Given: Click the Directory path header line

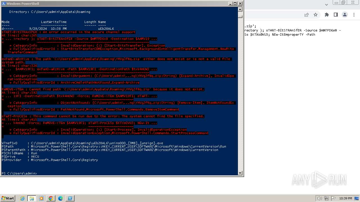Looking at the screenshot, I should (x=49, y=12).
